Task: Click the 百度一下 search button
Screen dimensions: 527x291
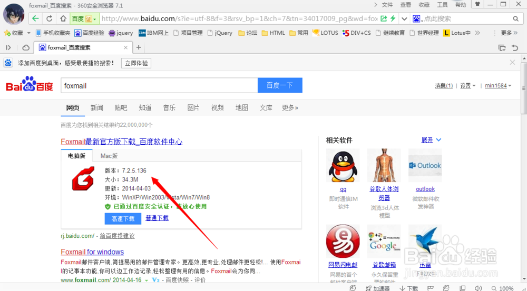Action: tap(280, 85)
